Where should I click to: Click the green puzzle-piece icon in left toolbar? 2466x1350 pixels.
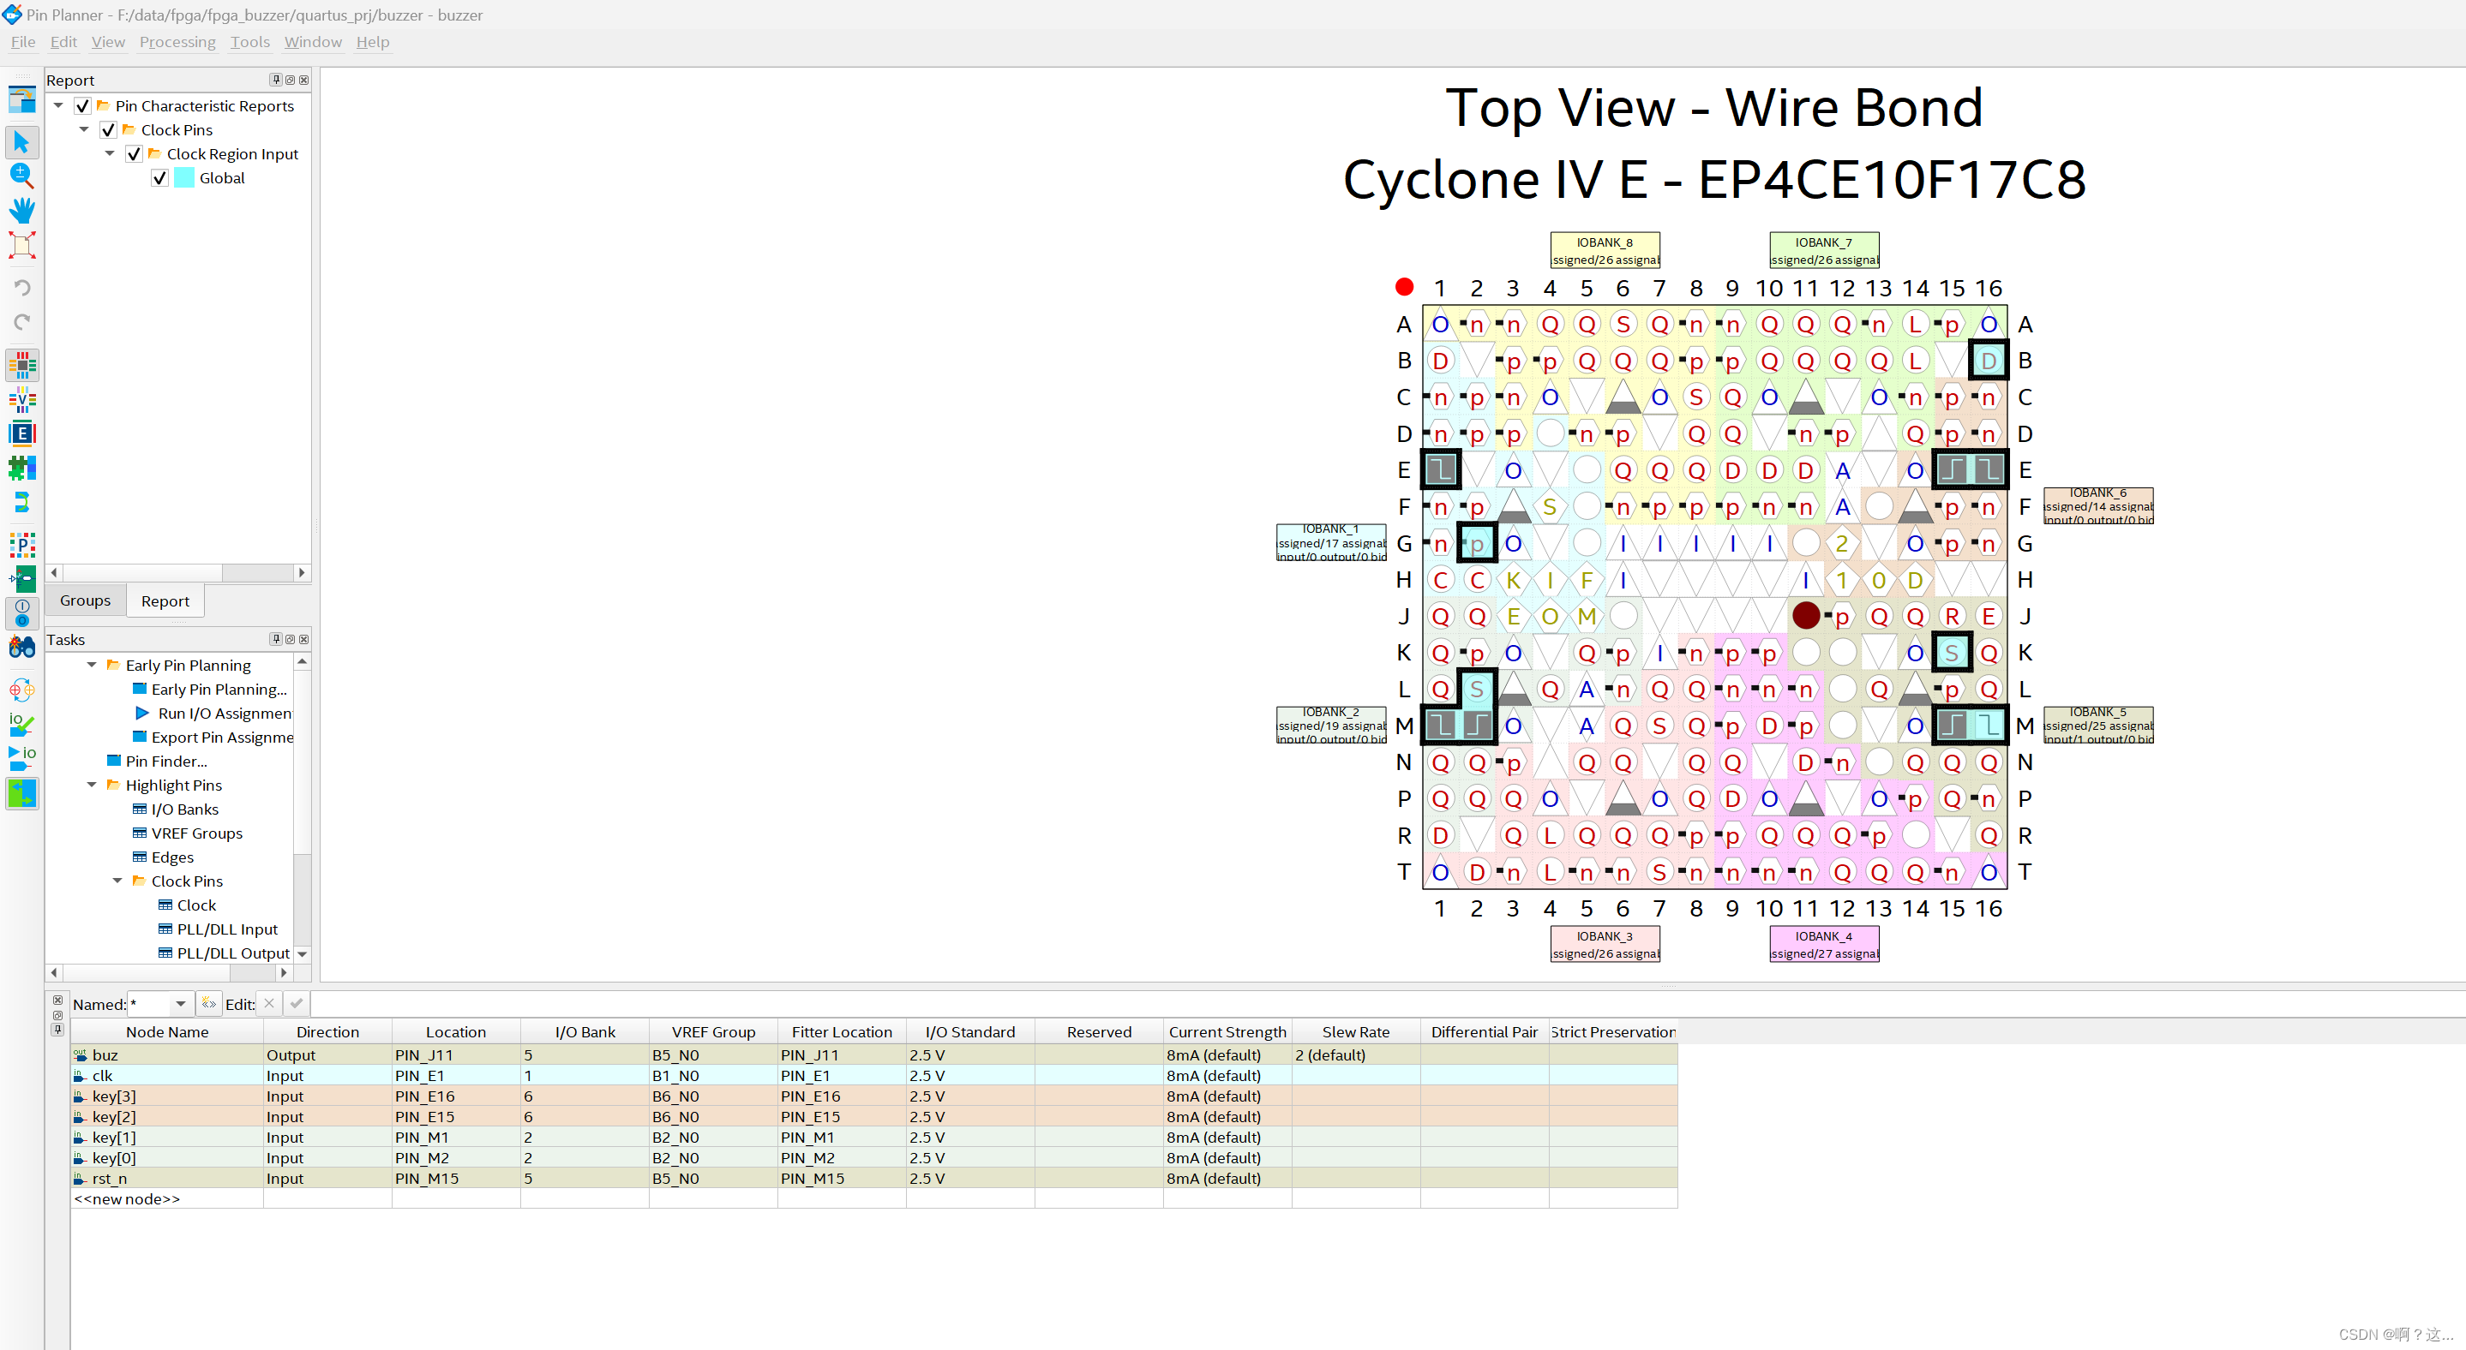22,468
